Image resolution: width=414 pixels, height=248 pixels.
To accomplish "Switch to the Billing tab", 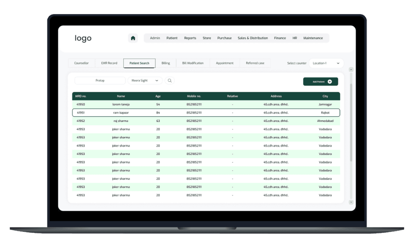I will coord(166,63).
